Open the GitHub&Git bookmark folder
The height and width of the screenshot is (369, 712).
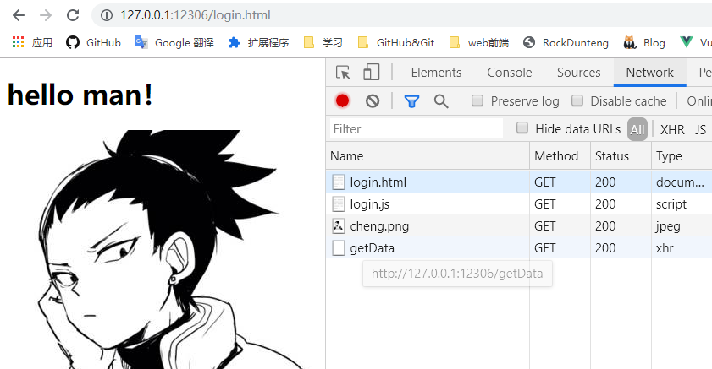396,42
